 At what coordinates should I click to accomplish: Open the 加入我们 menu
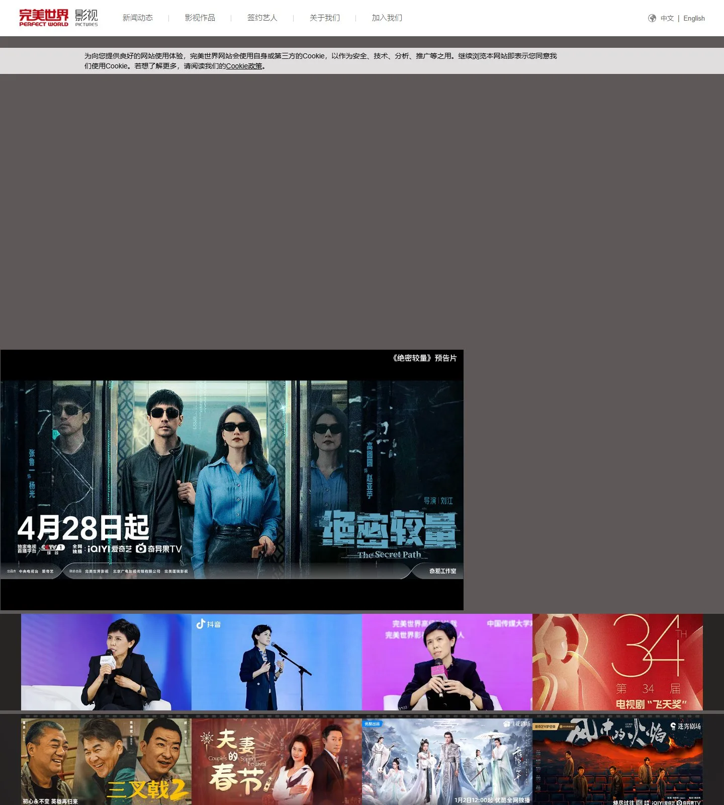(x=387, y=18)
